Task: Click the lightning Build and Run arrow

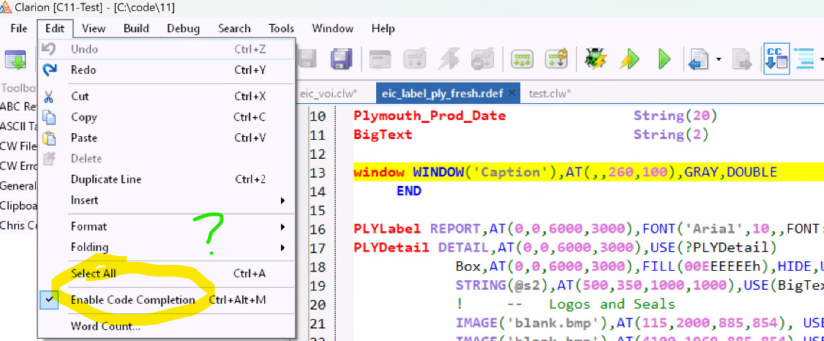Action: click(x=629, y=59)
